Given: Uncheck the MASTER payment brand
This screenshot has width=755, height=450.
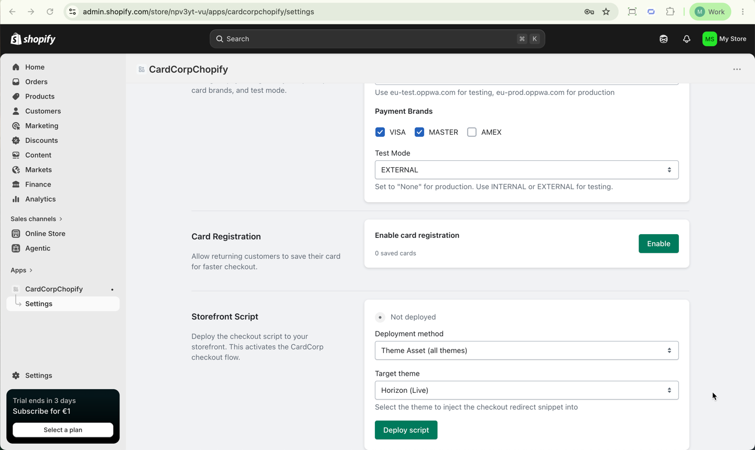Looking at the screenshot, I should point(419,132).
